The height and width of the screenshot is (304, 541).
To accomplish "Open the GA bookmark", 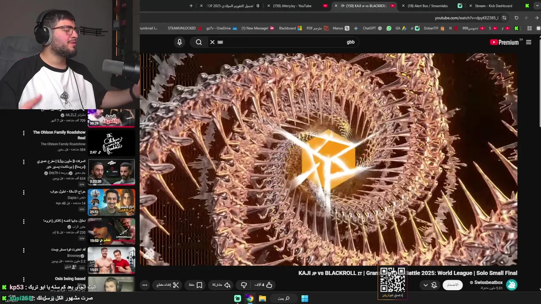I will click(401, 28).
